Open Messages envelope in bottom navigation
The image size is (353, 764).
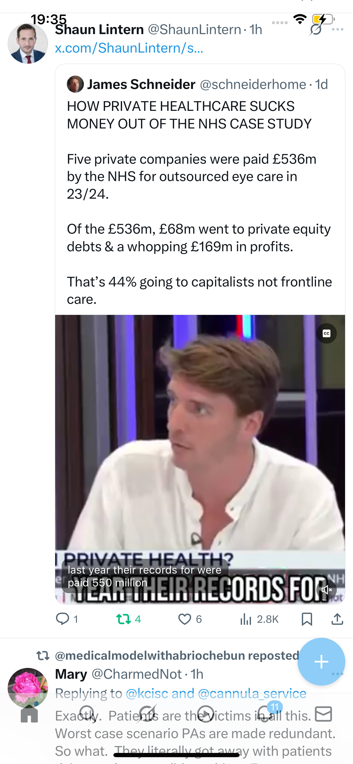pos(323,714)
